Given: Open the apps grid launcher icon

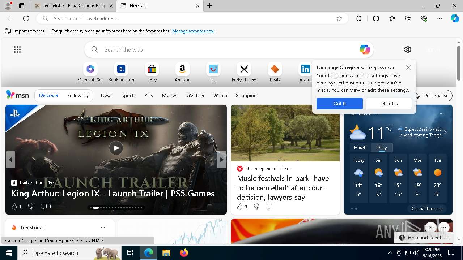Looking at the screenshot, I should click(17, 49).
